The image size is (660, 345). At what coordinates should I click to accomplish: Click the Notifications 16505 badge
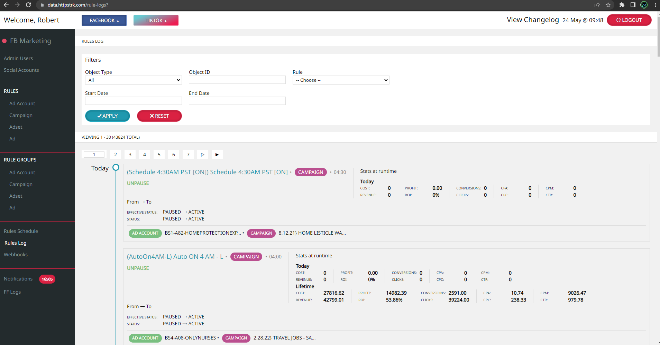pyautogui.click(x=47, y=279)
